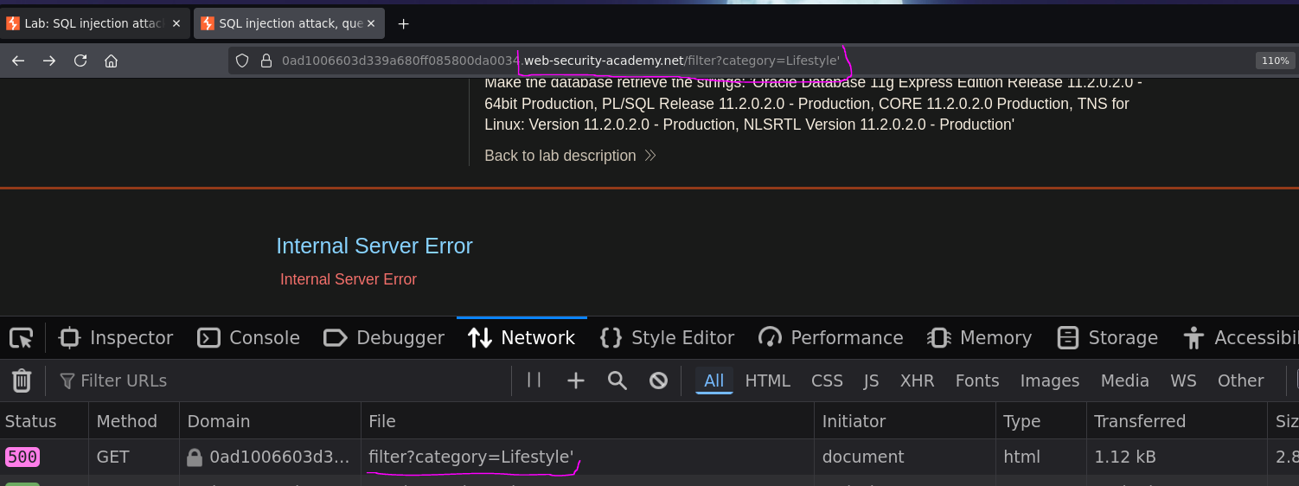Go forward with the browser forward arrow
Screen dimensions: 1299x486
click(x=49, y=61)
